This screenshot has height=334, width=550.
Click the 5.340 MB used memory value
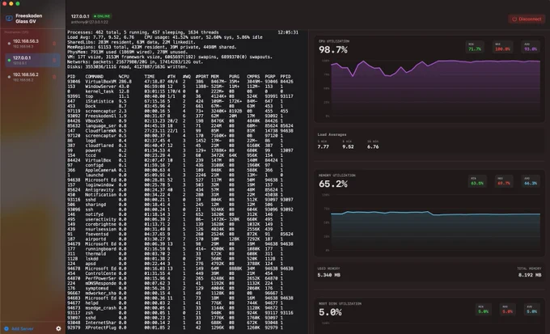(328, 275)
